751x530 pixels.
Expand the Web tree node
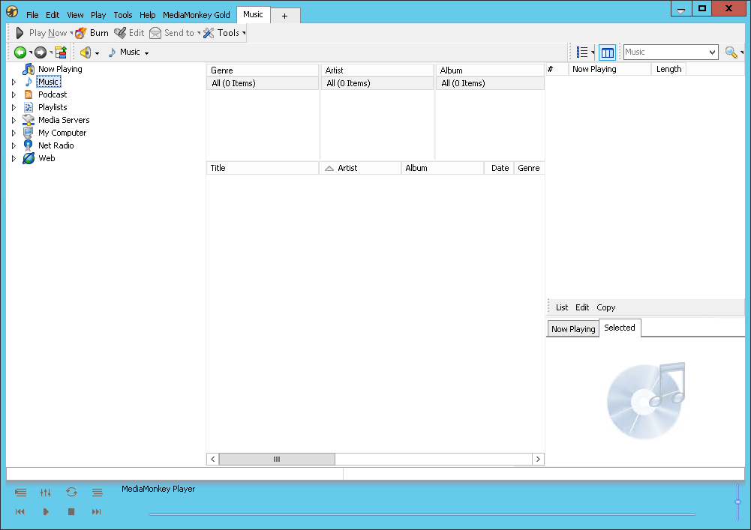(14, 158)
